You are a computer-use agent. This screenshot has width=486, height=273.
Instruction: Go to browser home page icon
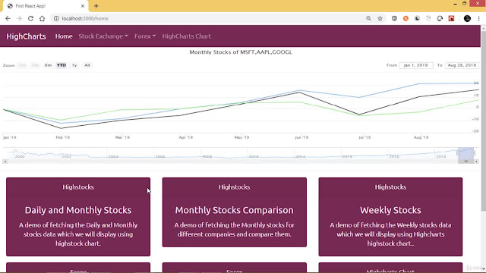click(43, 18)
